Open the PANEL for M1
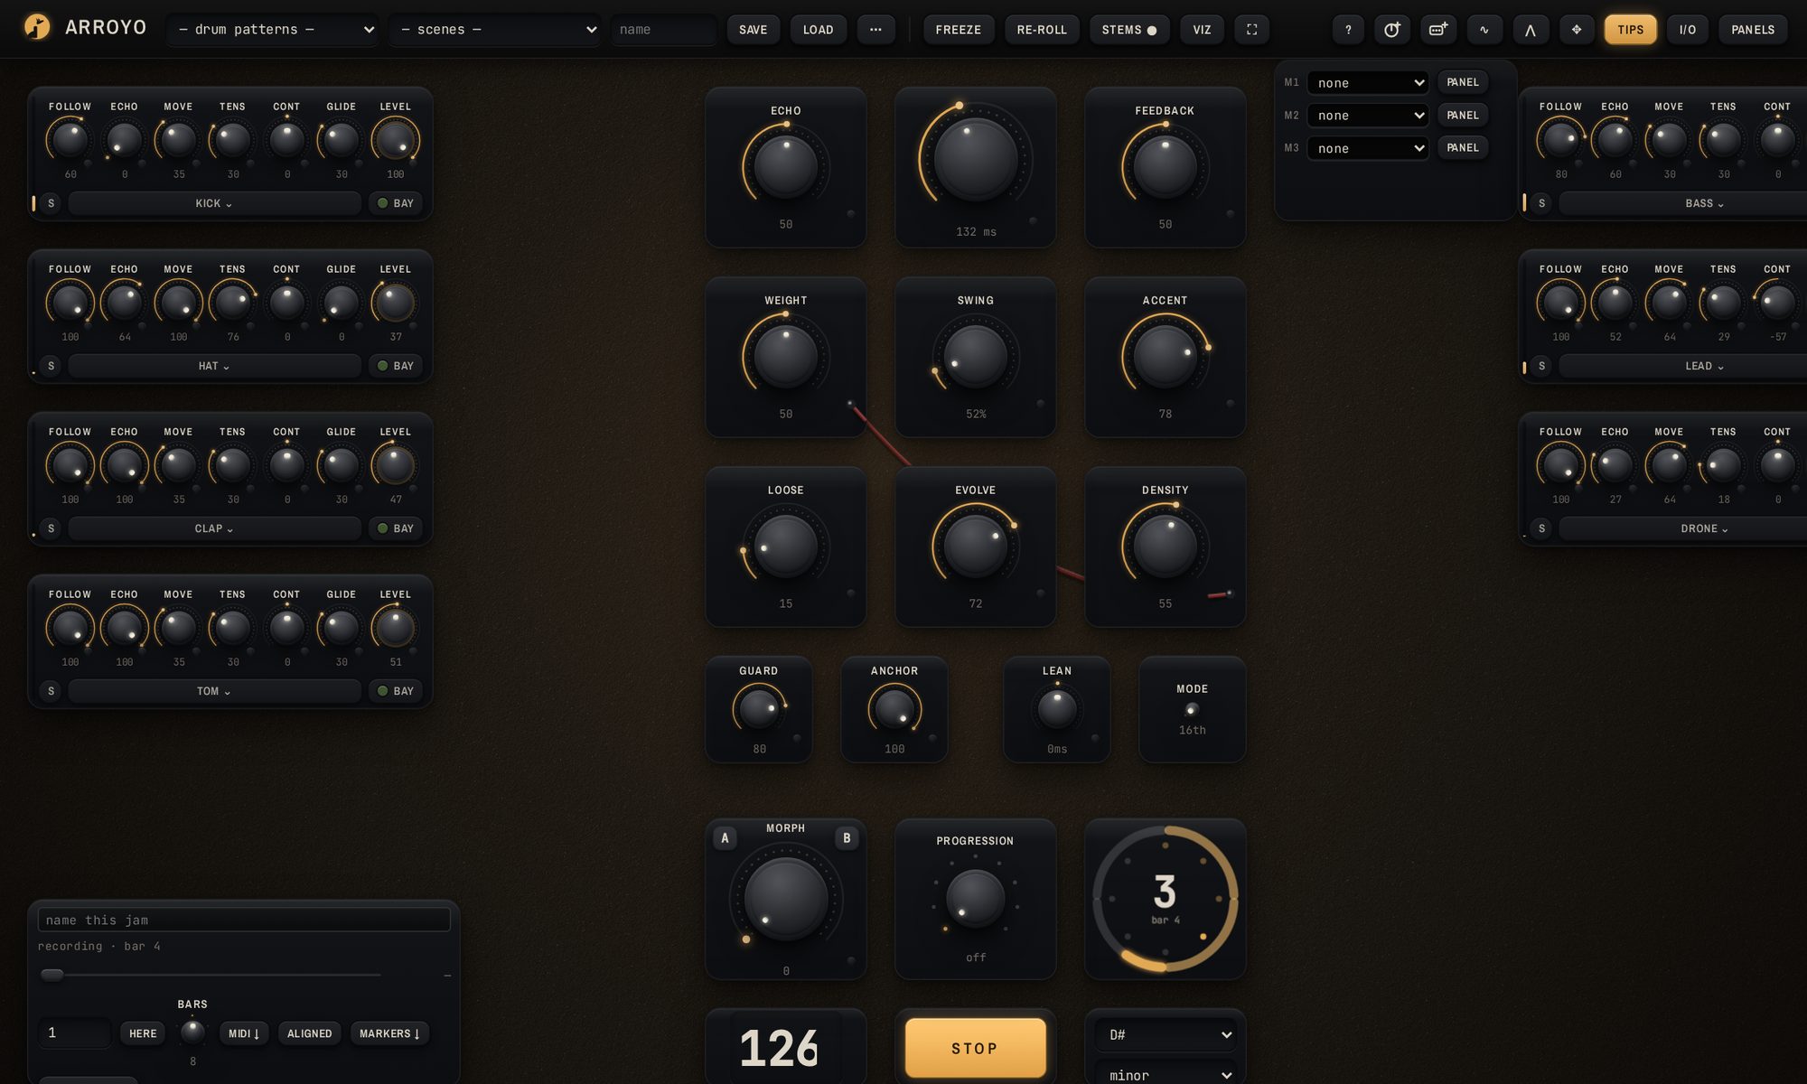This screenshot has height=1084, width=1807. [1463, 82]
